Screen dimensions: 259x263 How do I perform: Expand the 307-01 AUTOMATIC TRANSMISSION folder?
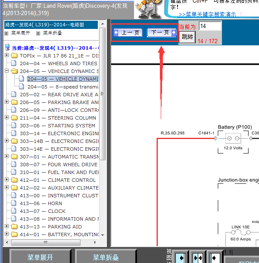tap(6, 156)
